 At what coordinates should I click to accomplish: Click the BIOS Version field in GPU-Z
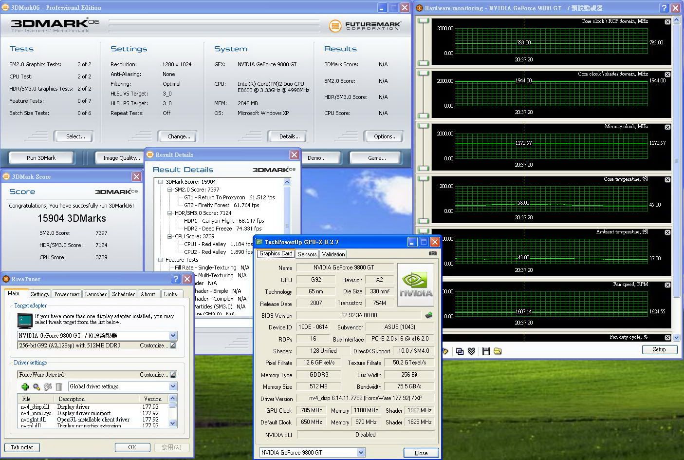tap(359, 315)
